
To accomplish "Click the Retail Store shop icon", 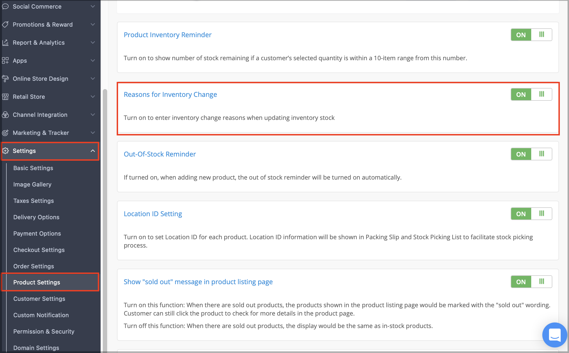I will click(5, 97).
